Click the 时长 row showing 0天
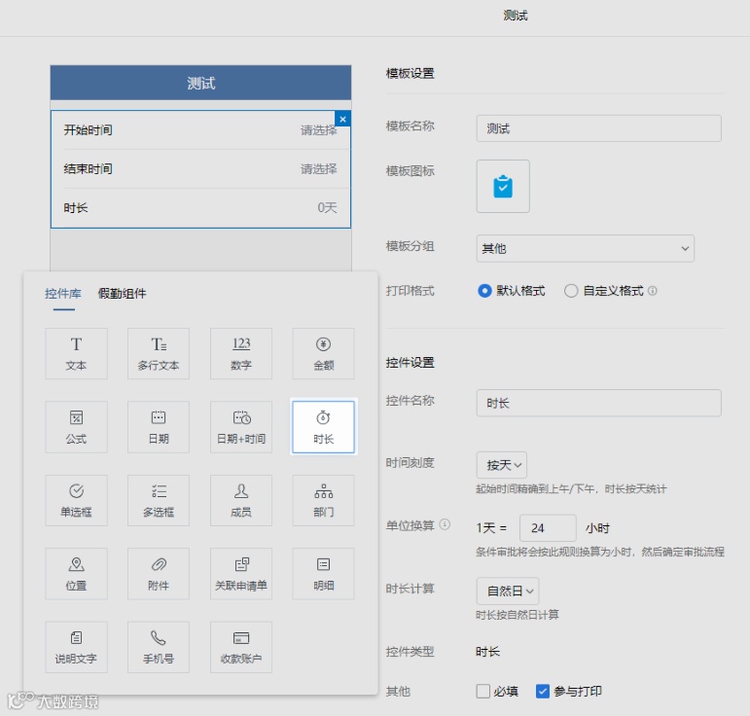The width and height of the screenshot is (750, 716). [200, 208]
